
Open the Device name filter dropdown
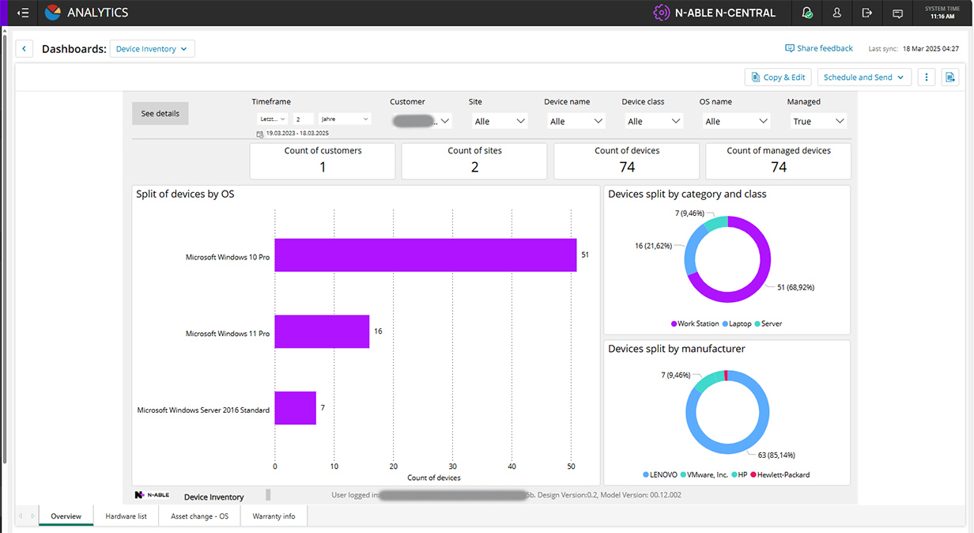pos(576,121)
